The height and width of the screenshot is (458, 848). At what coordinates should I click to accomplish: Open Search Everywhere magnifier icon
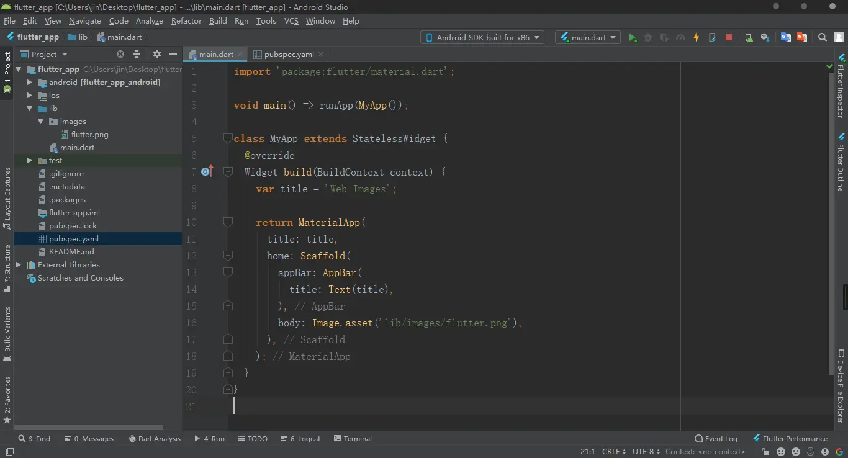tap(823, 37)
